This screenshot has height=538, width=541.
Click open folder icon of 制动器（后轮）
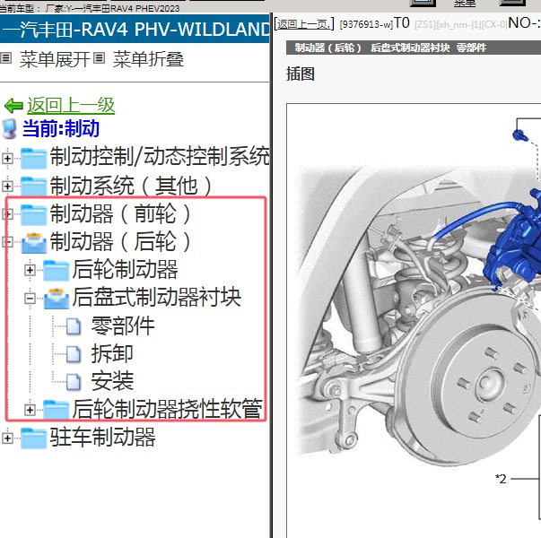(x=33, y=242)
